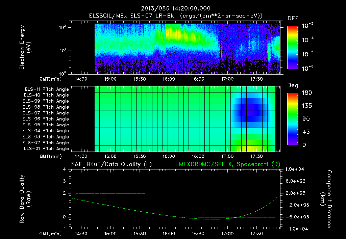Click the 3 tick on data quality axis

tap(64, 181)
